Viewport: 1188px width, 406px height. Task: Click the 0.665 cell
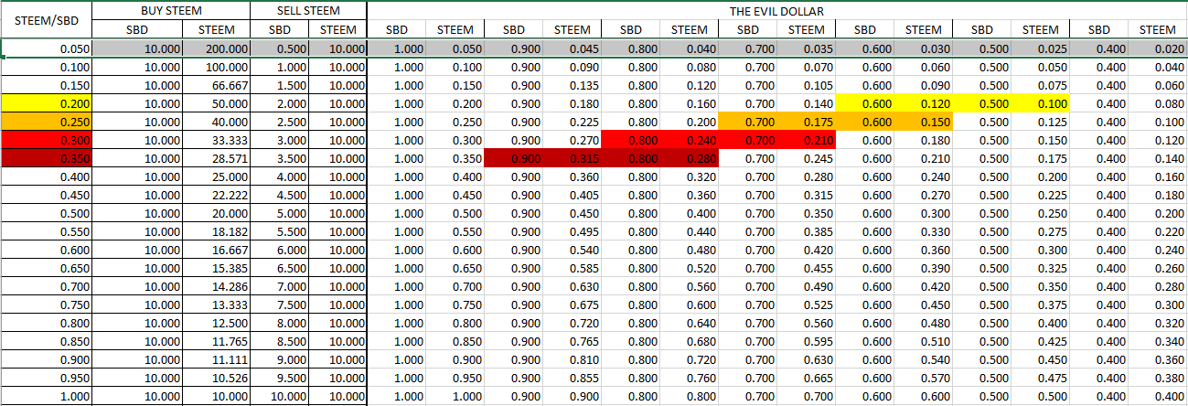[x=807, y=378]
